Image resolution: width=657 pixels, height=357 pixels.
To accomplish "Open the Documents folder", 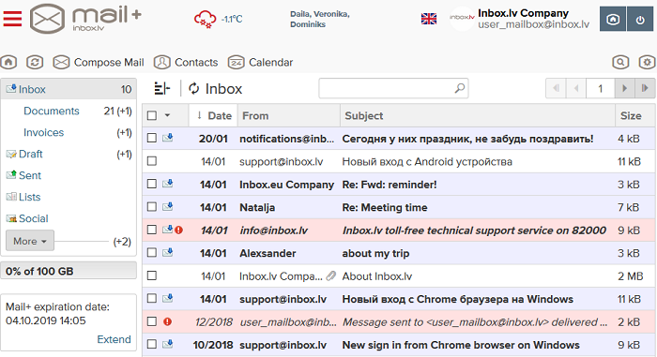I will [51, 111].
